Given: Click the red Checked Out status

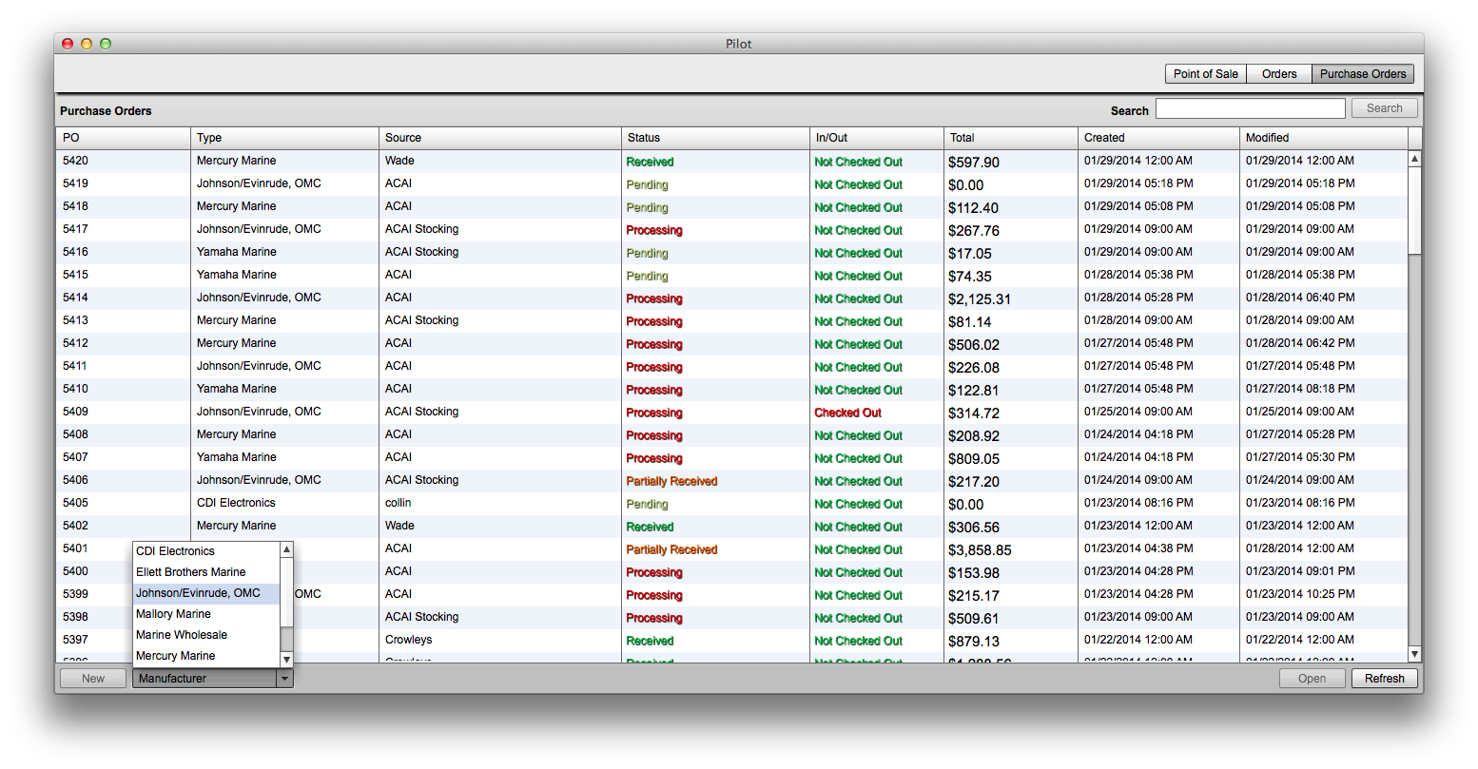Looking at the screenshot, I should click(x=847, y=413).
